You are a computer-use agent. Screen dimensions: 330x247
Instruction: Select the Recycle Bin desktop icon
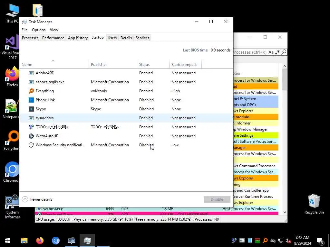click(314, 204)
